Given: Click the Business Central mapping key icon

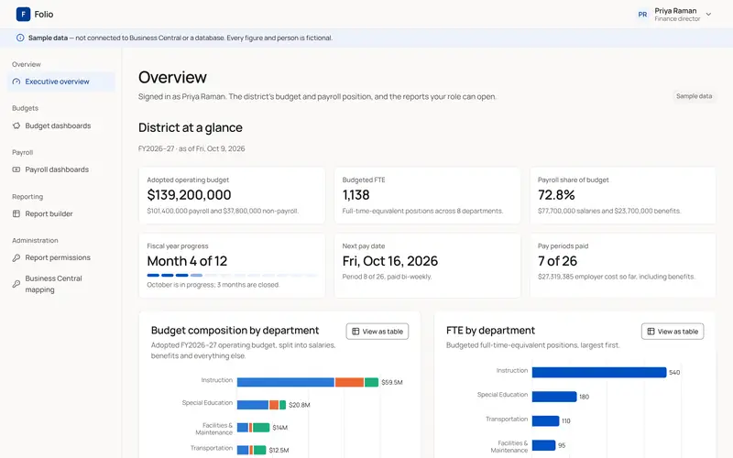Looking at the screenshot, I should (16, 284).
